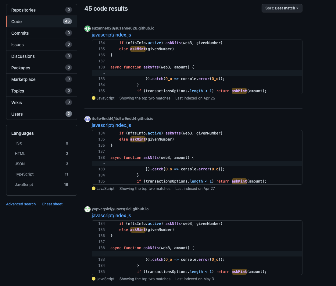Click the '45 code results' heading

tap(106, 8)
